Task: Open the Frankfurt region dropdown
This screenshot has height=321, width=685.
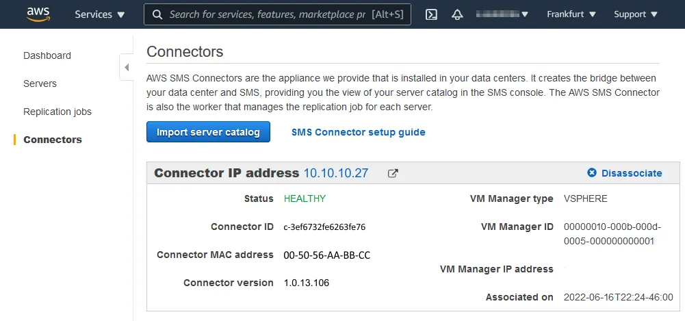Action: point(571,14)
